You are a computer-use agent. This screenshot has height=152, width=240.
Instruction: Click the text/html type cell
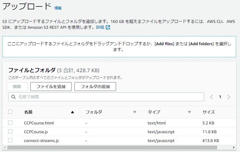pyautogui.click(x=157, y=123)
